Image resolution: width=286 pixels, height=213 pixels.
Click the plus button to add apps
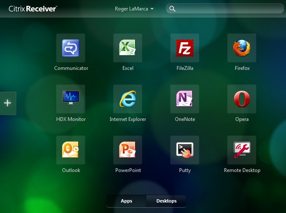8,103
